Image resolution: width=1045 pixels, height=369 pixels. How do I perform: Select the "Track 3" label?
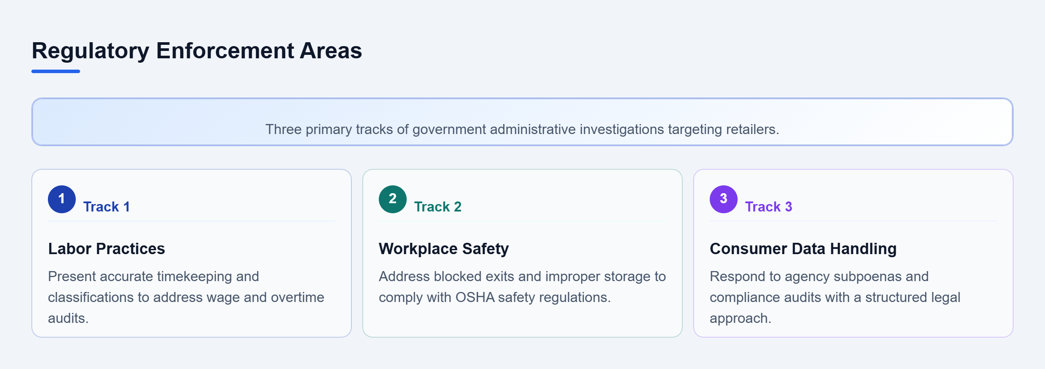point(769,207)
